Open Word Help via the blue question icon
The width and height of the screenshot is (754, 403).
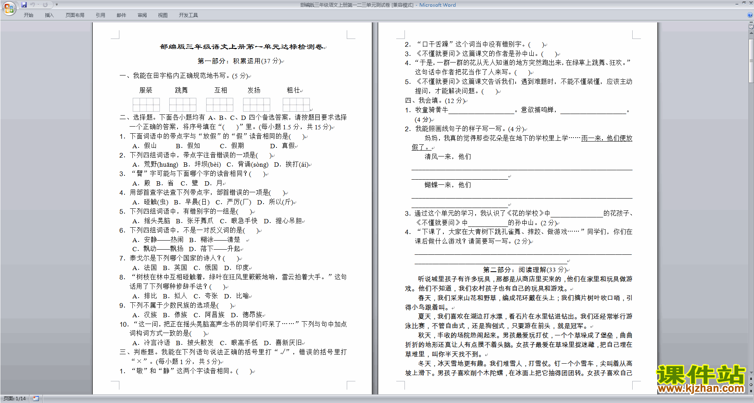click(750, 15)
